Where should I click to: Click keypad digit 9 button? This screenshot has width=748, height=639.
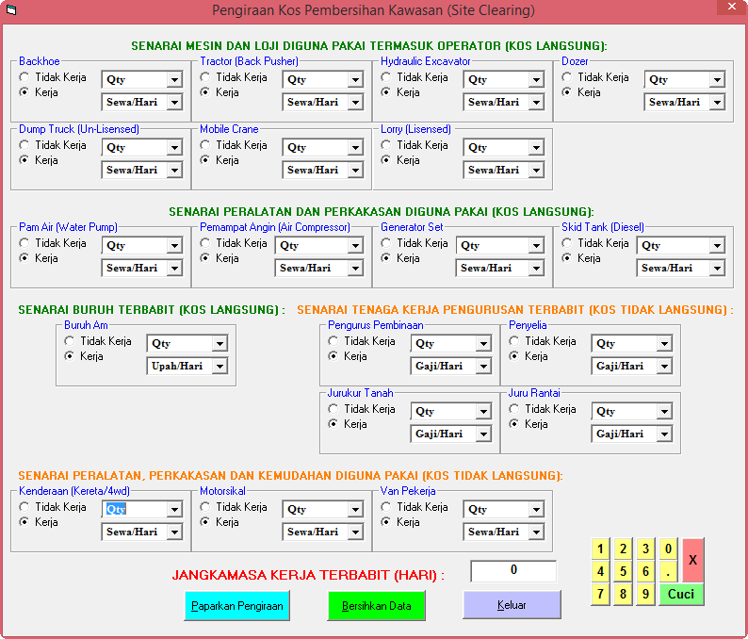tap(645, 594)
